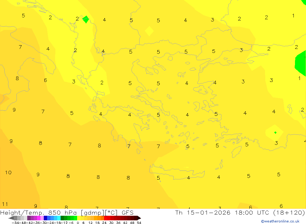Select the Th 15-01-2026 18:00 UTC date label
The width and height of the screenshot is (306, 224).
click(222, 212)
